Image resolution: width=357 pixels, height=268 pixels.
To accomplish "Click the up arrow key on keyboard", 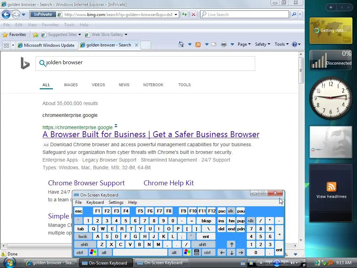I will [231, 245].
